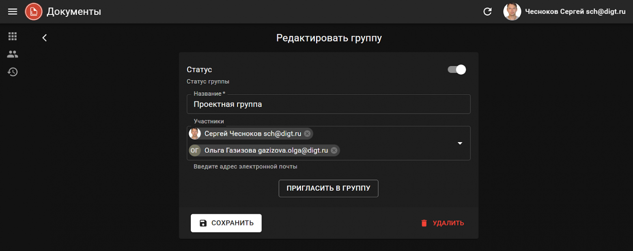Select the groups icon in the left sidebar

(x=12, y=54)
